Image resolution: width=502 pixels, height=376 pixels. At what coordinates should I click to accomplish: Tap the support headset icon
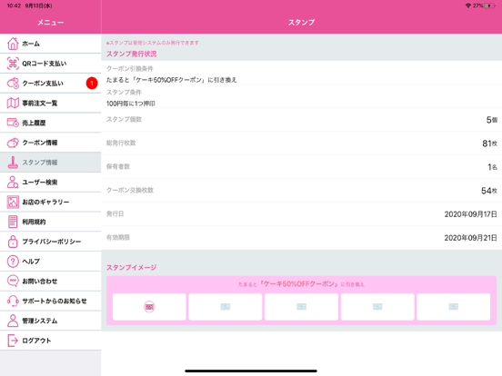(x=13, y=301)
